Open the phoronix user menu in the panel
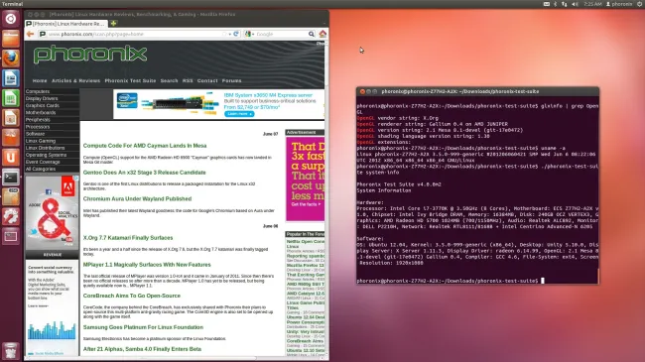The width and height of the screenshot is (645, 362). 619,4
